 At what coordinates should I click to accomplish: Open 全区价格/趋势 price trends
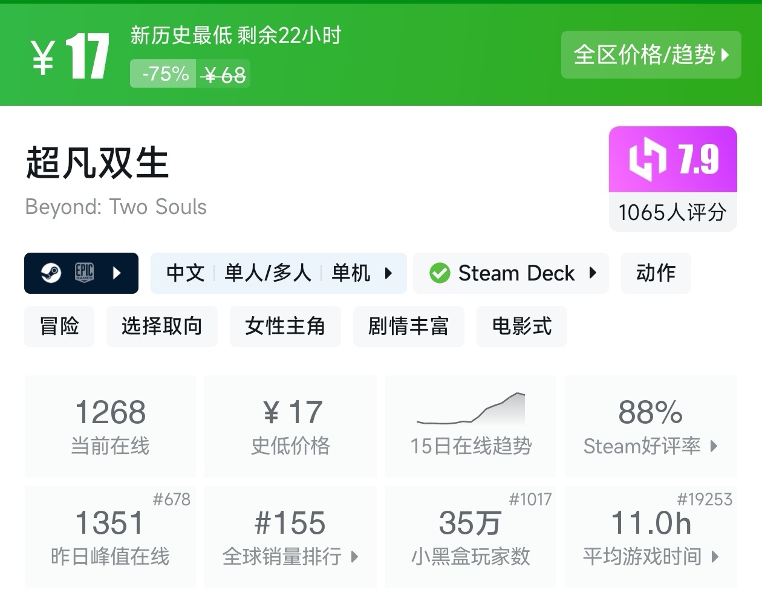(651, 55)
